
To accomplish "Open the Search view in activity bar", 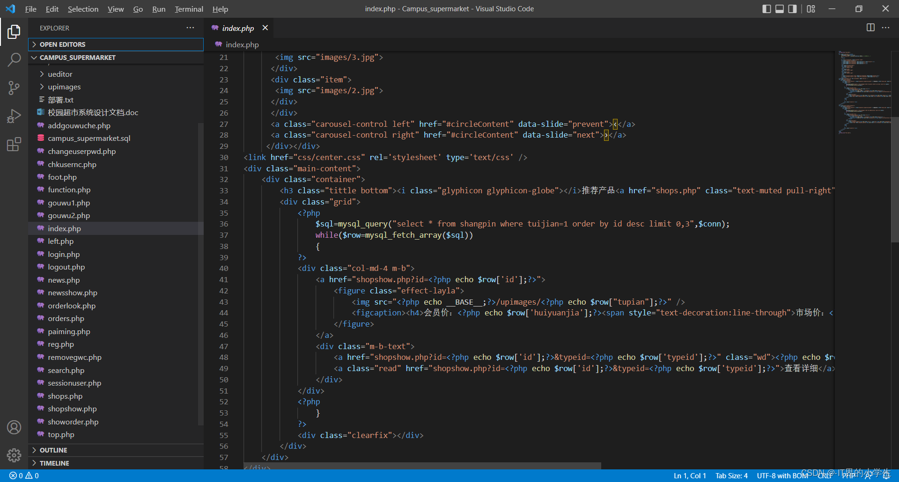I will [14, 59].
